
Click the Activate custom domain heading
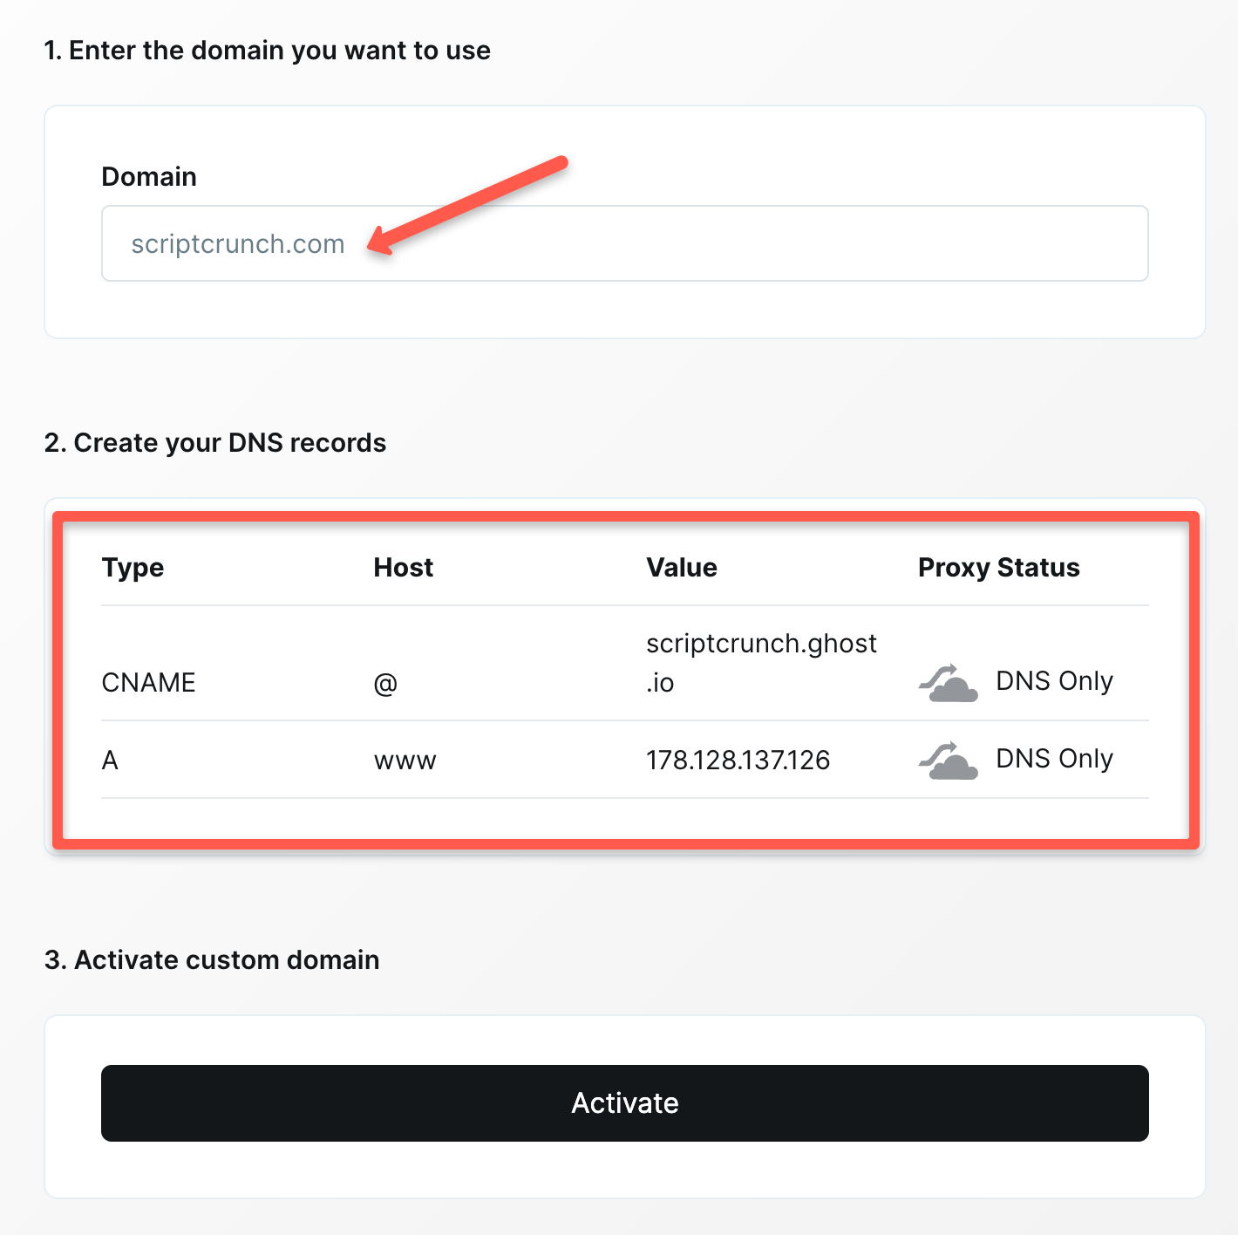point(212,960)
